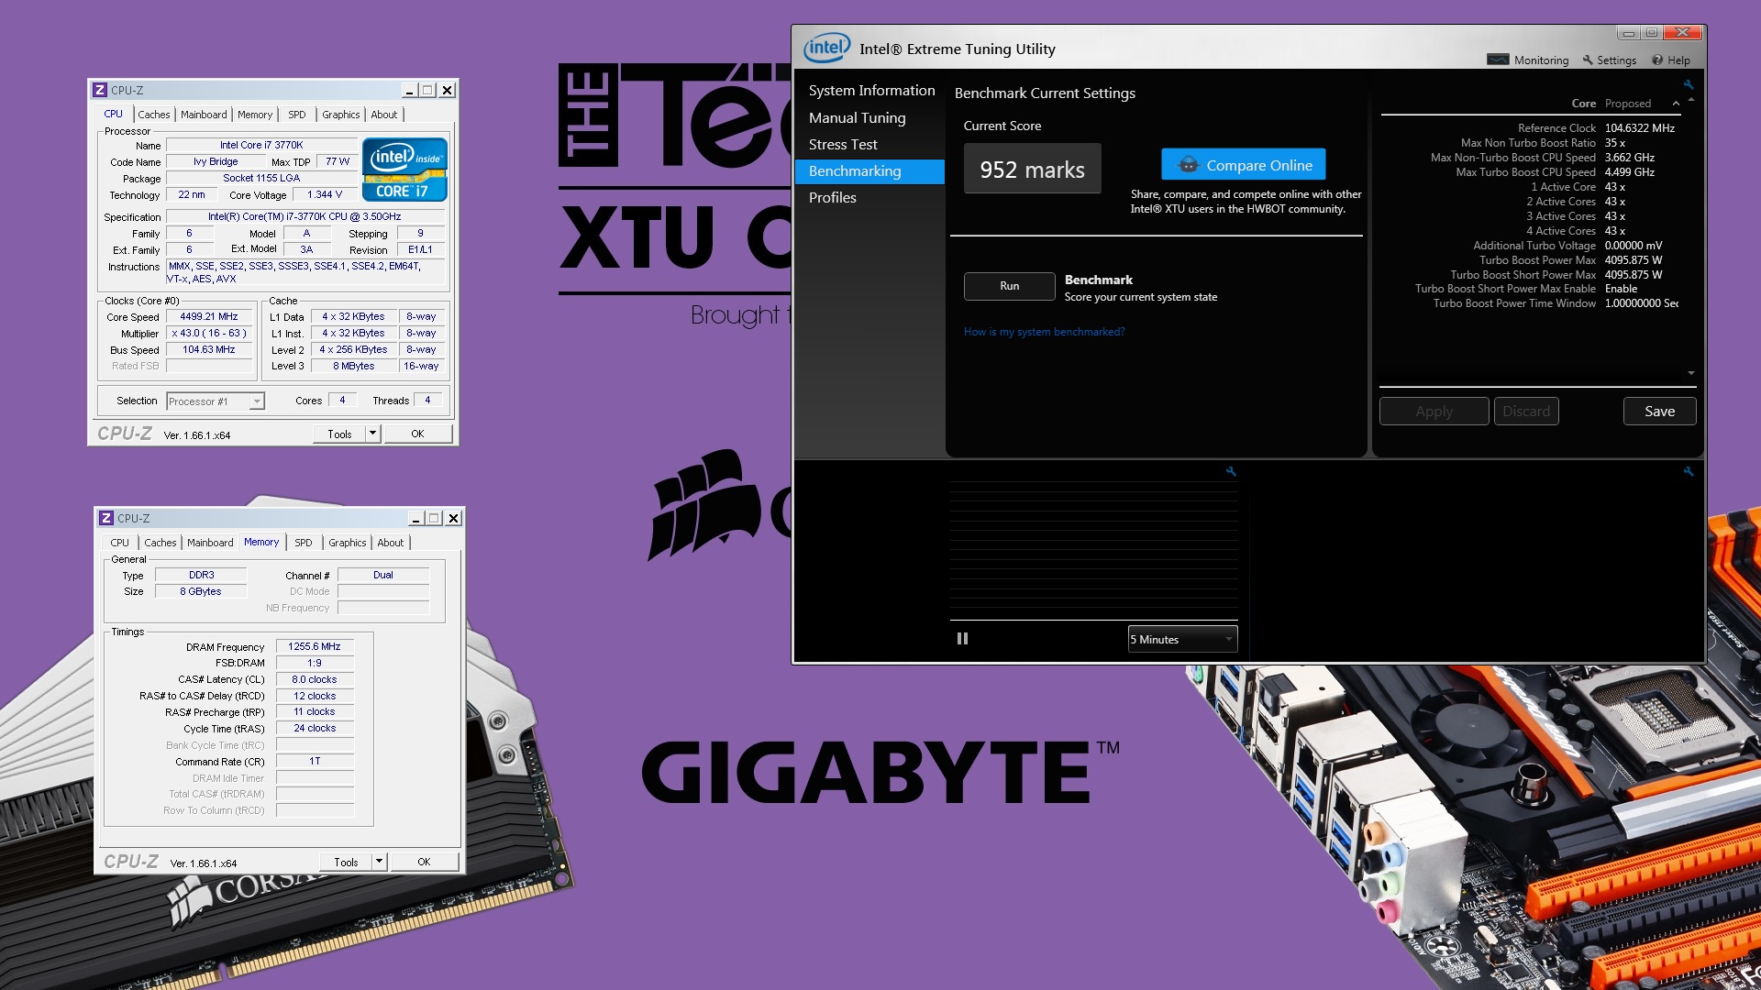Click Max Non Turbo Boost Ratio 35 x

pyautogui.click(x=1615, y=143)
